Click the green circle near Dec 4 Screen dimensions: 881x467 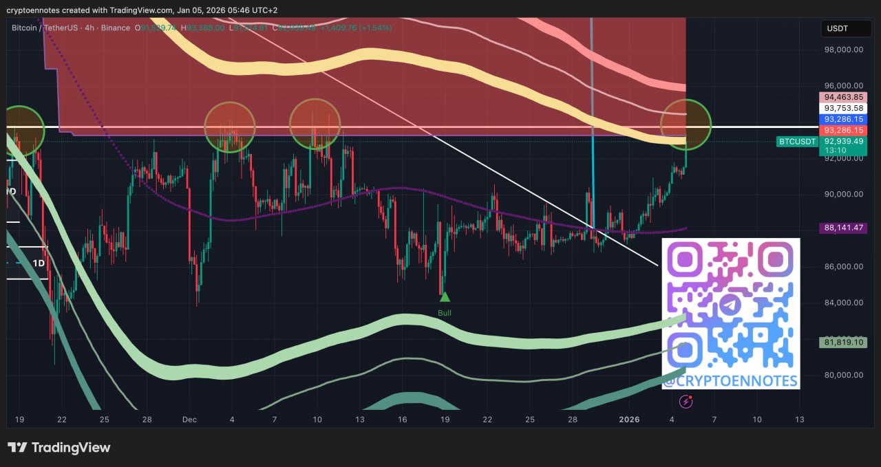230,127
